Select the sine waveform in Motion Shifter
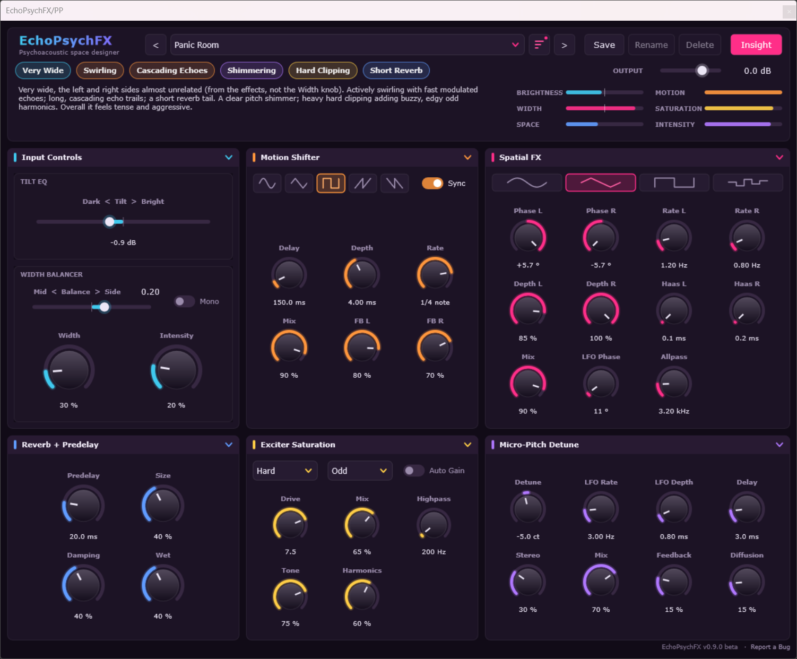The image size is (797, 659). point(267,183)
